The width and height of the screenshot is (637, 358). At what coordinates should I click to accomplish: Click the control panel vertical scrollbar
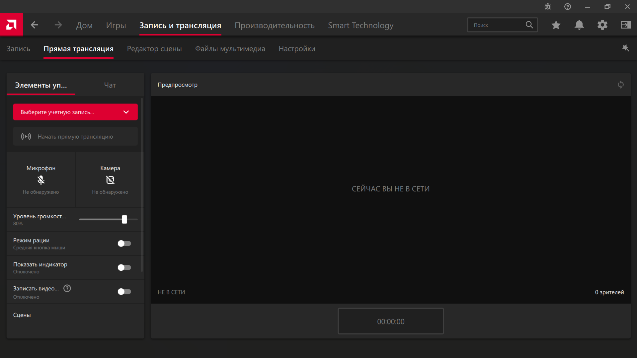coord(142,184)
